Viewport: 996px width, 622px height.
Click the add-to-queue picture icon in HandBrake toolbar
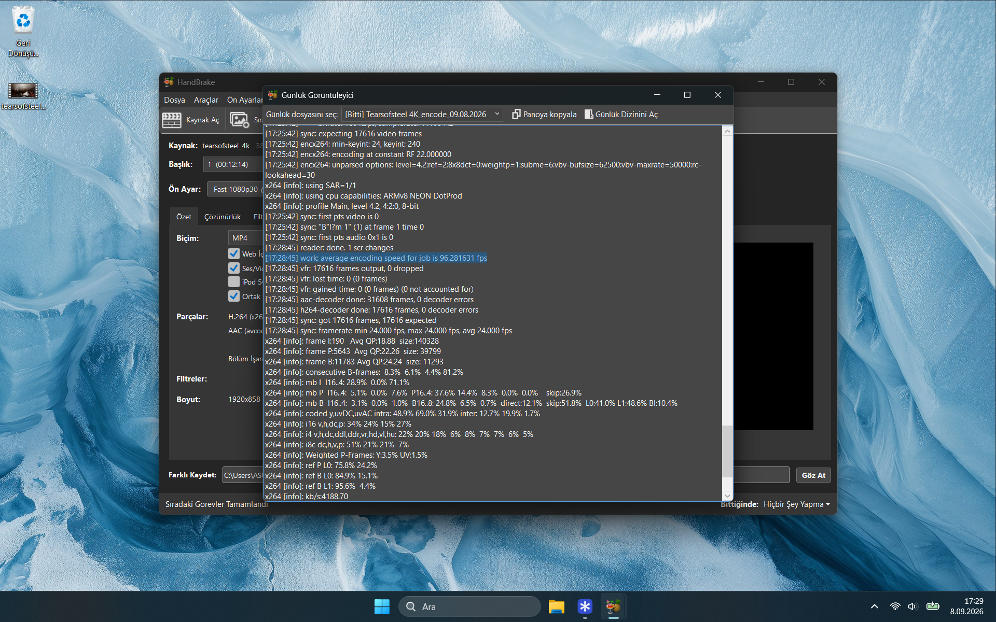239,120
